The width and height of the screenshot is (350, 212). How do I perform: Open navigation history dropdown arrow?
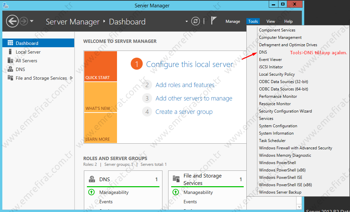tap(32, 21)
